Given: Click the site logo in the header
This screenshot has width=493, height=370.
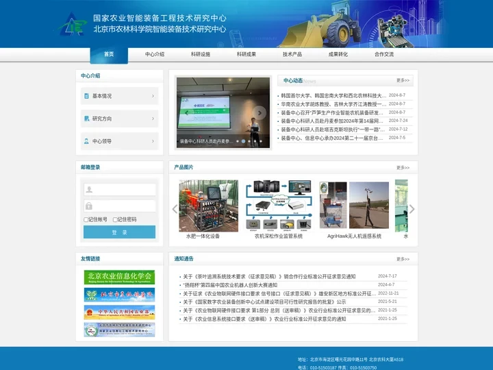Looking at the screenshot, I should click(x=73, y=25).
